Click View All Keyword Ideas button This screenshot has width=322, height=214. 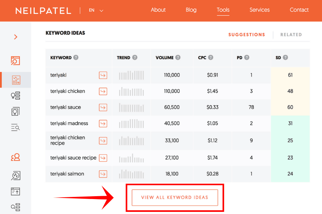click(175, 197)
